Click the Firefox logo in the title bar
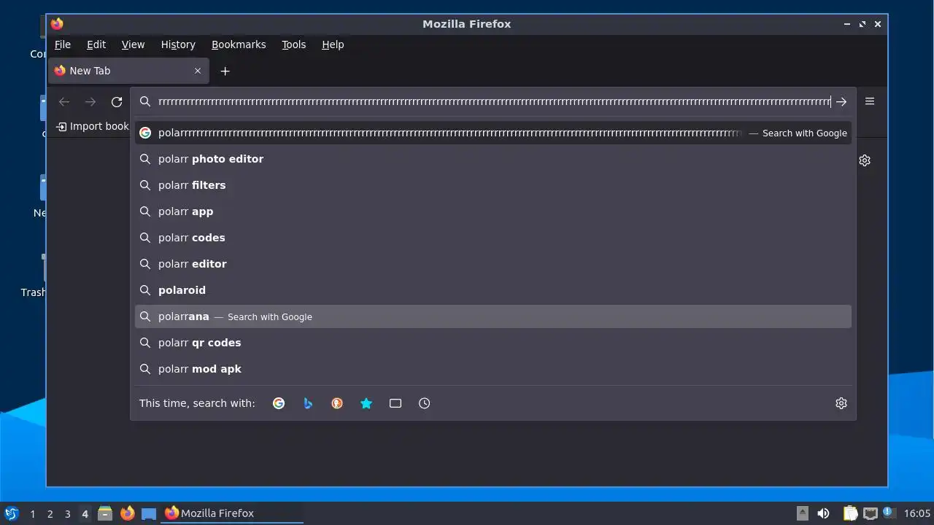 point(57,24)
